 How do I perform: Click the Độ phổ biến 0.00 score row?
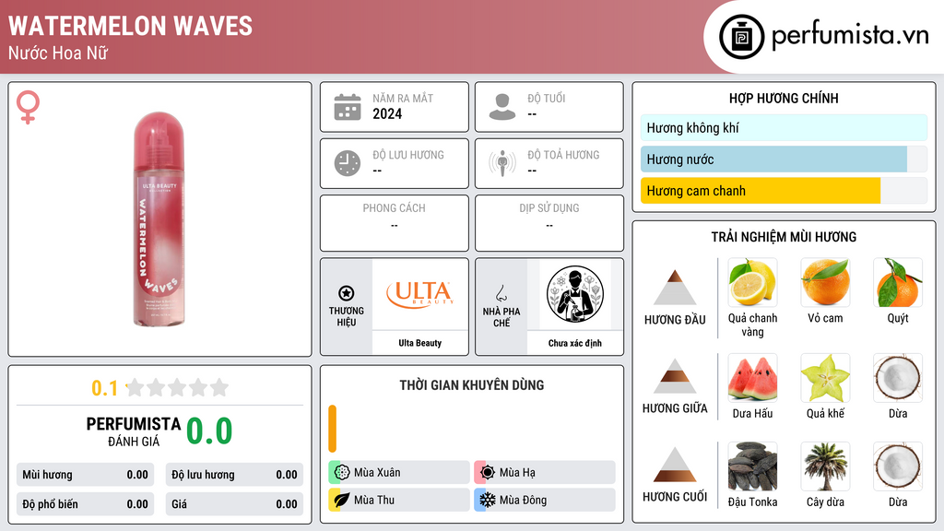pos(85,504)
